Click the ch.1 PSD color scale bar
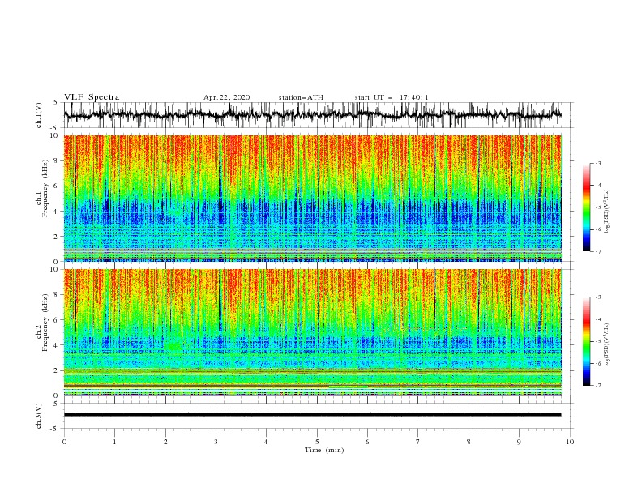This screenshot has width=642, height=496. (x=587, y=207)
